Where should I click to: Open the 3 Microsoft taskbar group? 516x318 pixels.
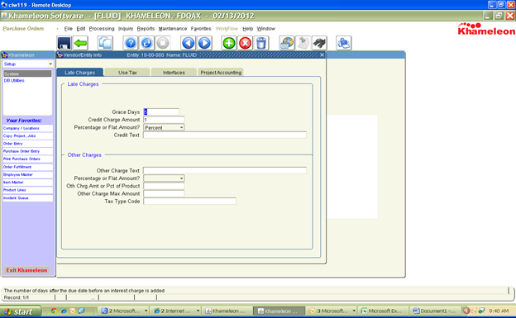(332, 311)
